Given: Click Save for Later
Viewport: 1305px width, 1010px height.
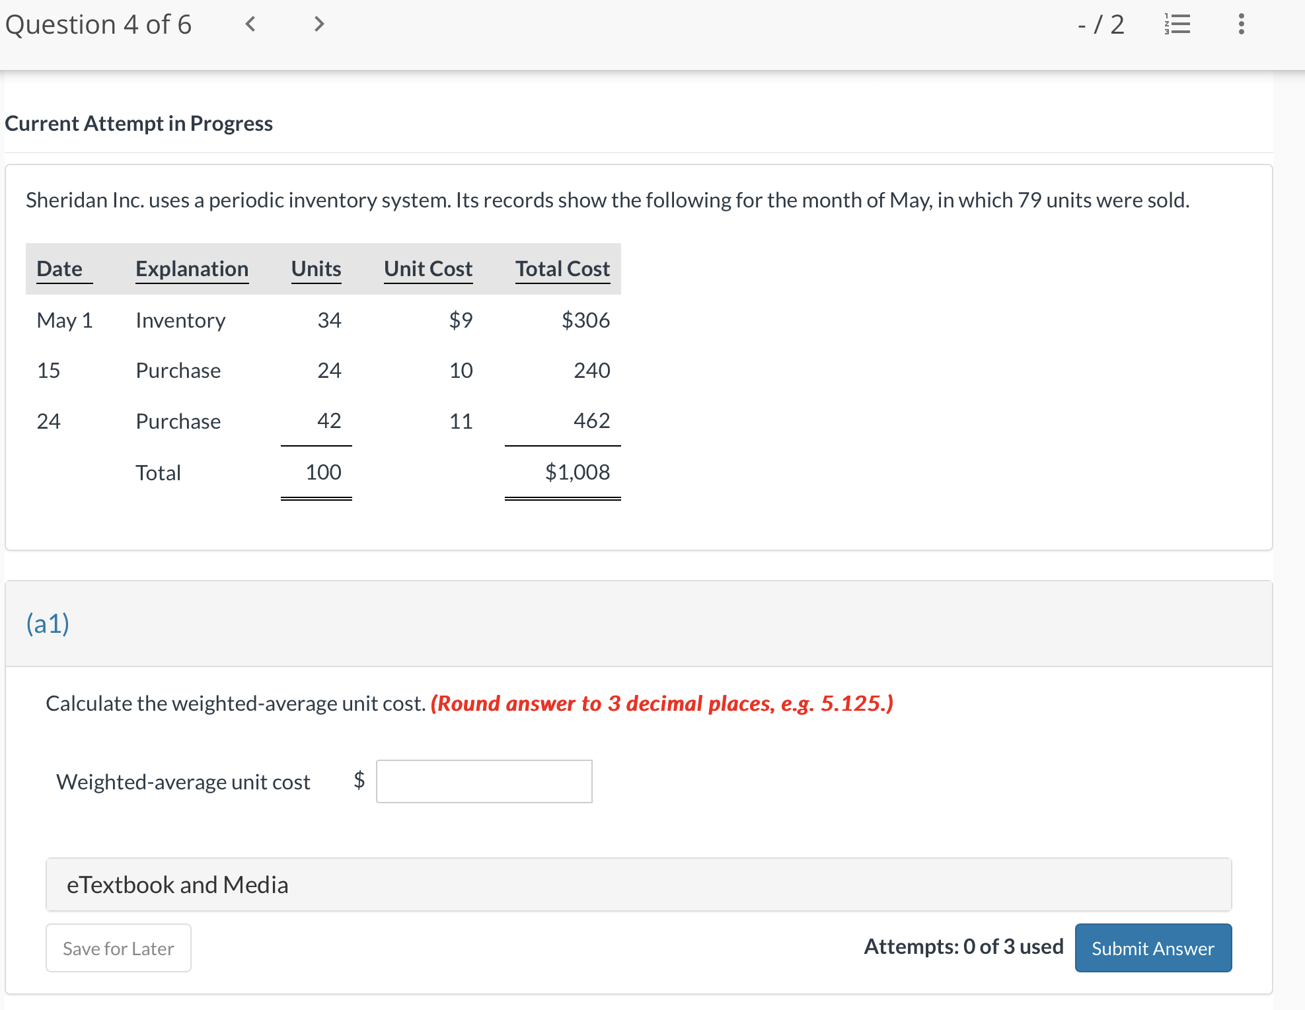Looking at the screenshot, I should pyautogui.click(x=118, y=948).
